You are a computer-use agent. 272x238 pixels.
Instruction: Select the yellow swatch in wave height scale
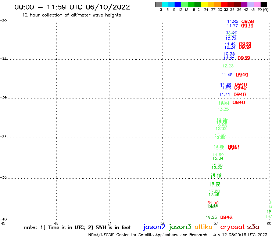(204, 4)
